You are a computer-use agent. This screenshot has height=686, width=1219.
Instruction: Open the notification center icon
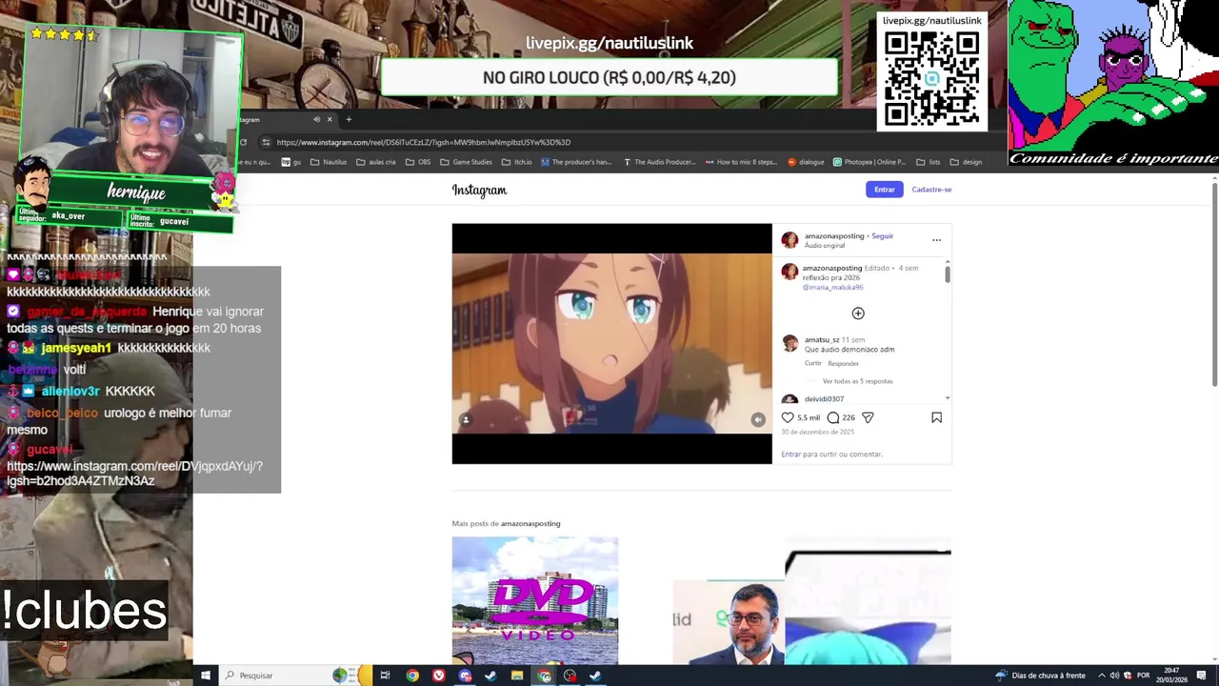pos(1201,676)
